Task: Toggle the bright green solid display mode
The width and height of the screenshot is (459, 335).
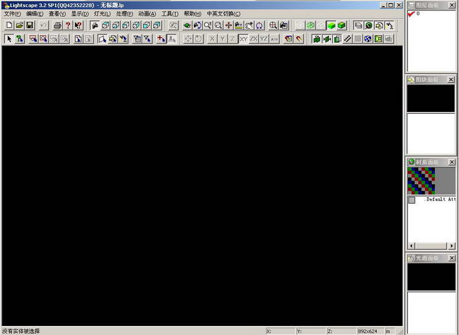Action: point(332,25)
